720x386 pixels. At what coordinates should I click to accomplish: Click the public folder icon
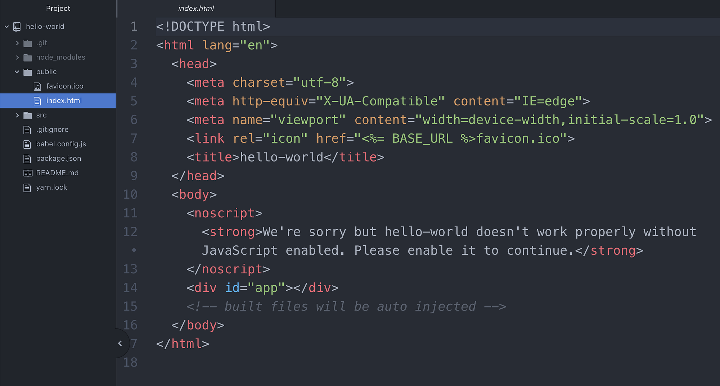click(x=28, y=72)
